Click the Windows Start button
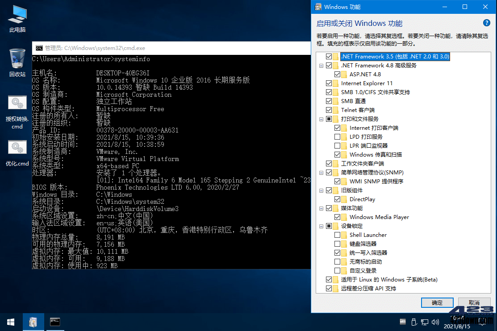 tap(10, 322)
